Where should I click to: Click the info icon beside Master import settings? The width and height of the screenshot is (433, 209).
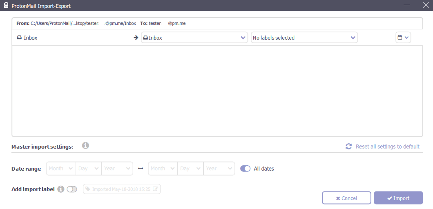tap(86, 145)
